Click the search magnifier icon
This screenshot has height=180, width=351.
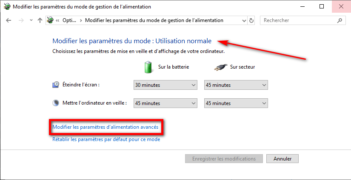click(x=340, y=20)
